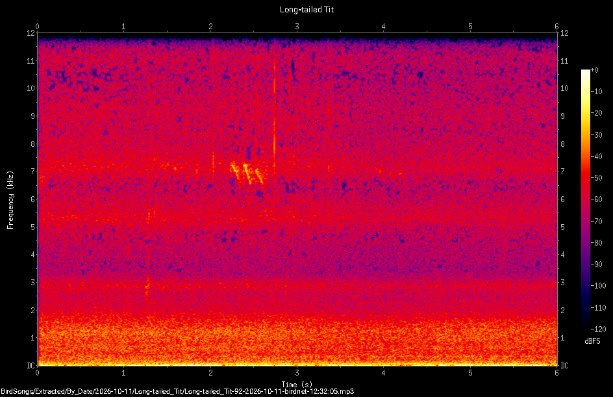Click the "dBFS" unit label
The height and width of the screenshot is (397, 613).
(x=592, y=341)
